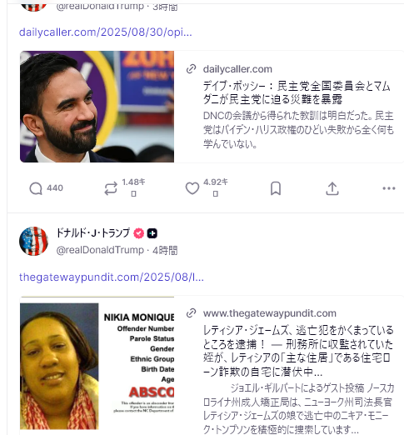Like the dailycaller post with heart icon
Image resolution: width=404 pixels, height=435 pixels.
click(192, 188)
